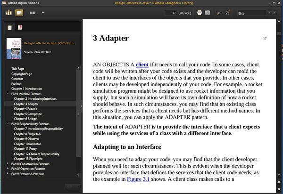Open the reading menu dropdown arrow
Screen dimensions: 283x194
tap(42, 13)
